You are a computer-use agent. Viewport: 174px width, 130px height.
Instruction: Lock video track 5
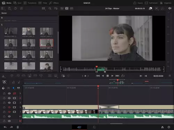4,94
